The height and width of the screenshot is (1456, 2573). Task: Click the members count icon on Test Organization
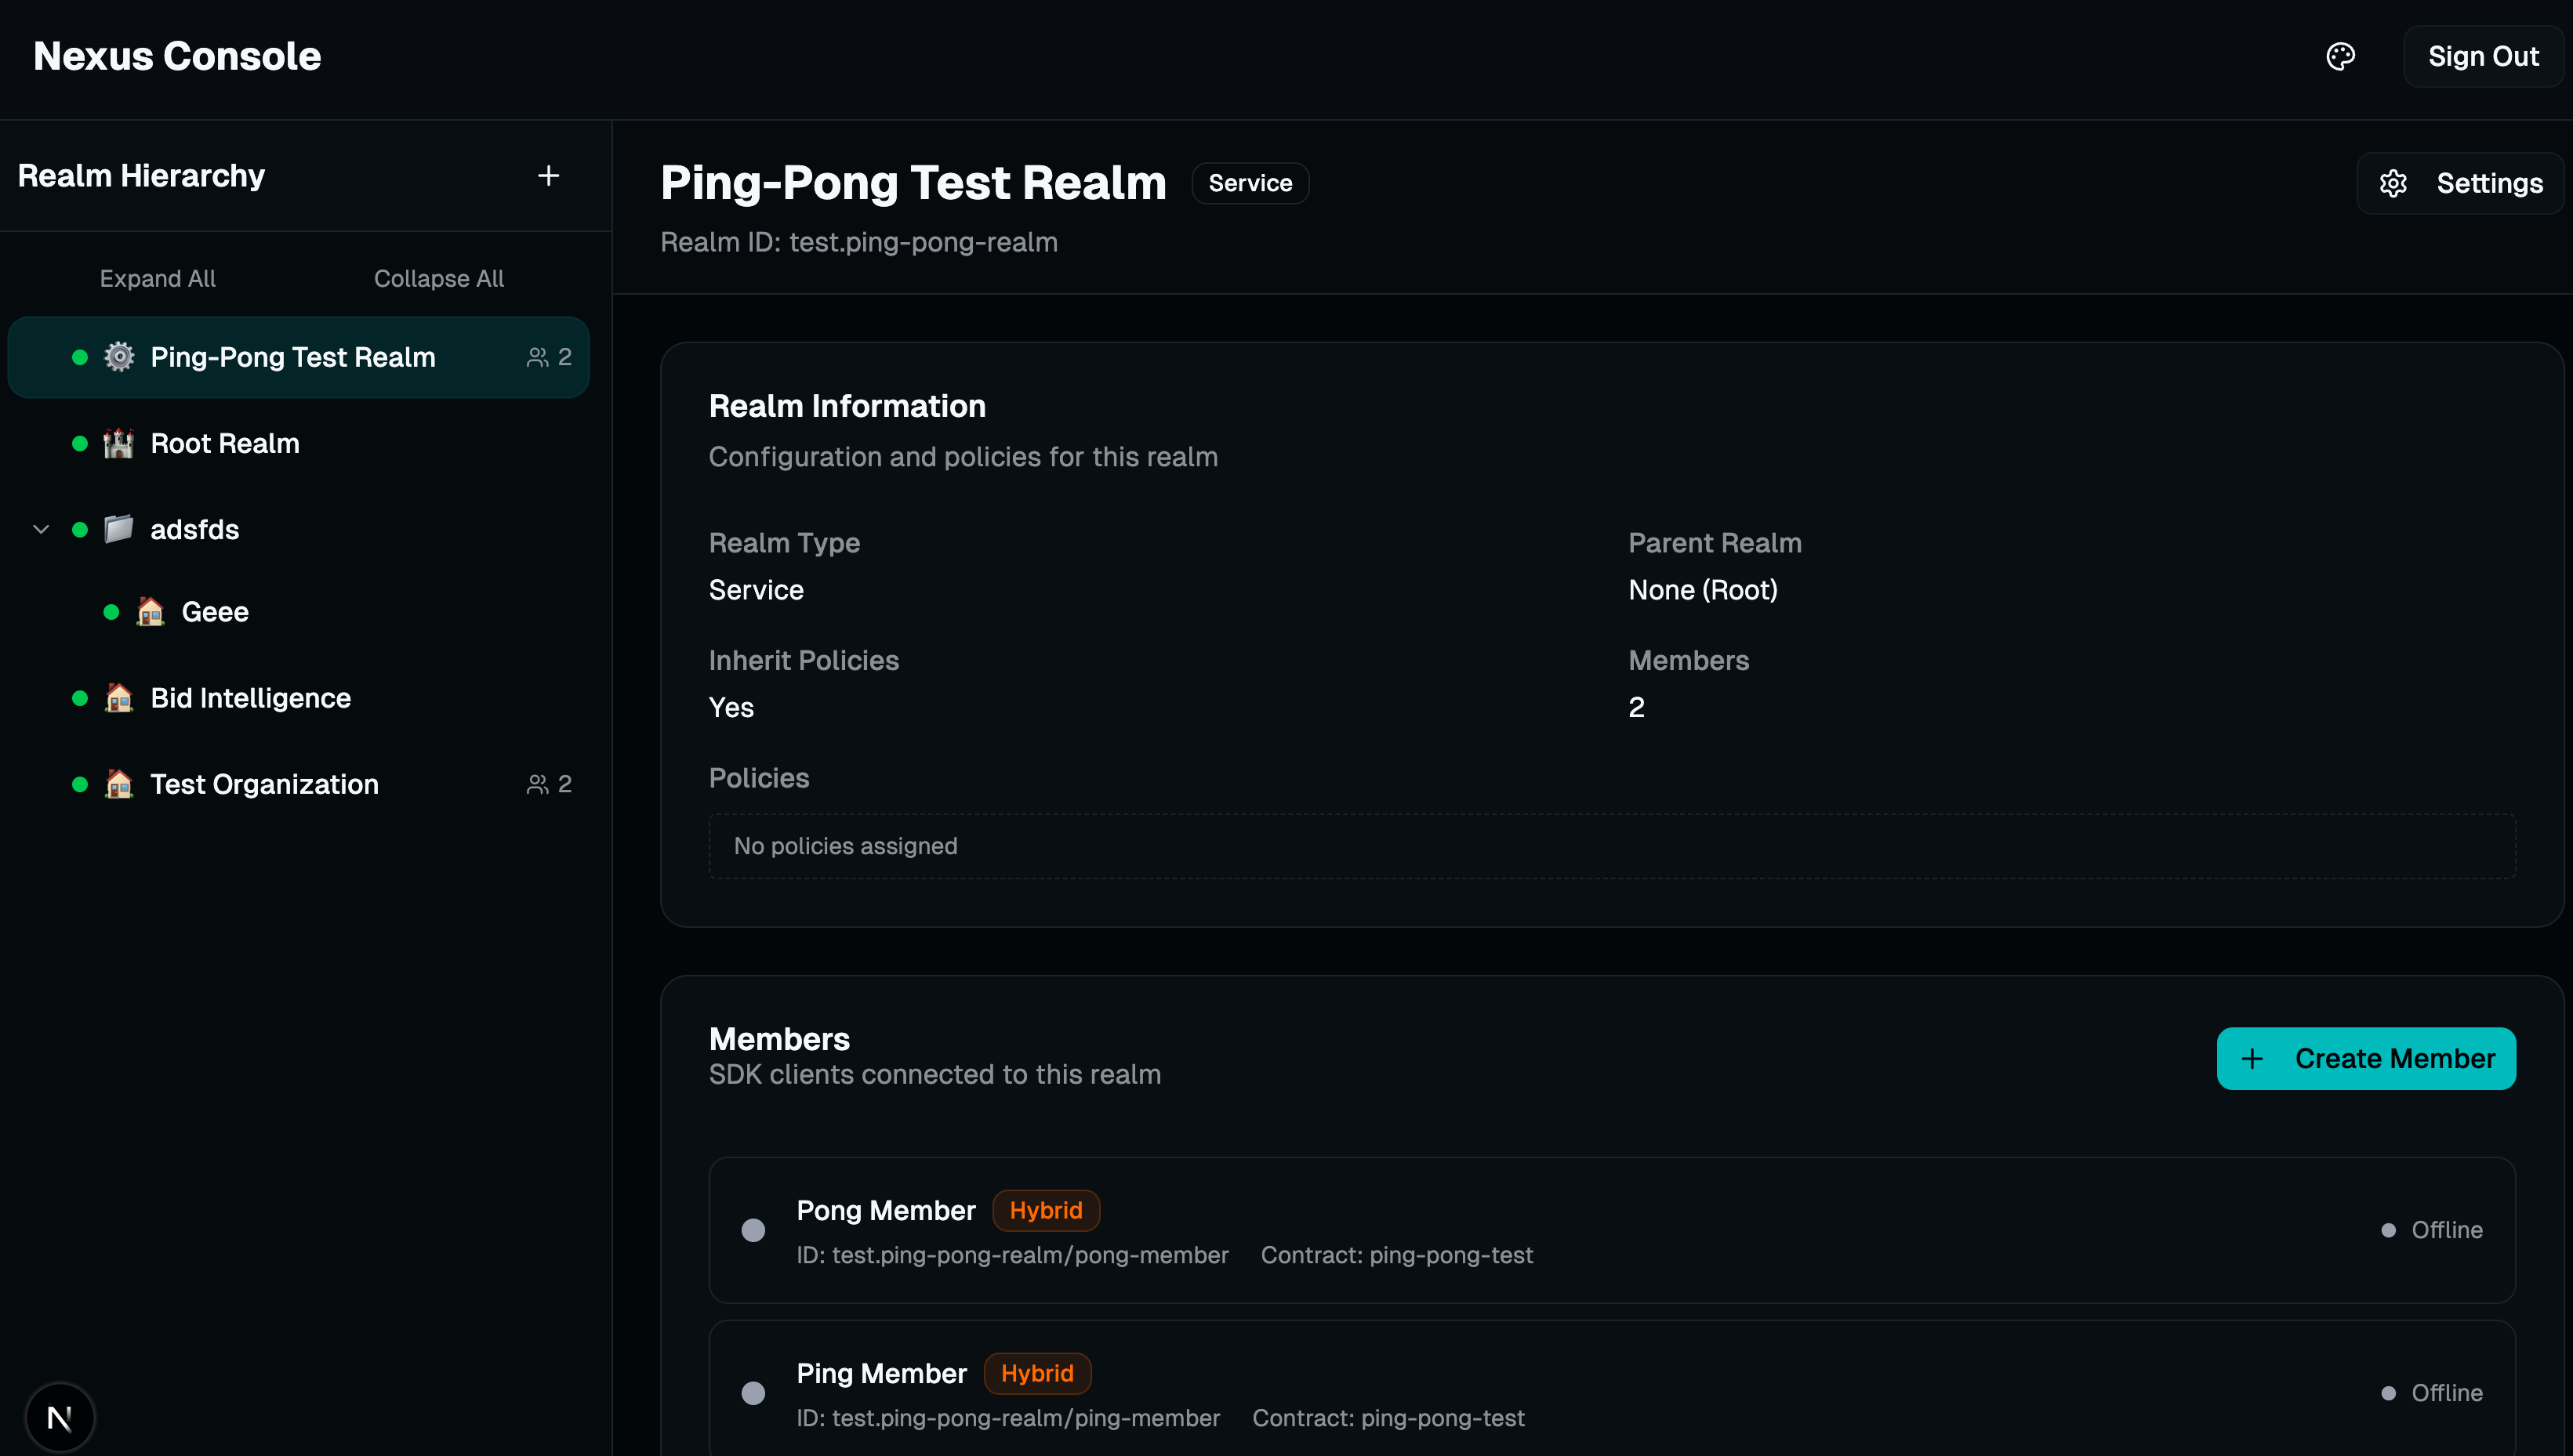coord(537,784)
